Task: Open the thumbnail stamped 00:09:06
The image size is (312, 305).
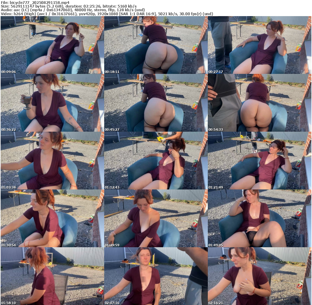Action: 52,45
